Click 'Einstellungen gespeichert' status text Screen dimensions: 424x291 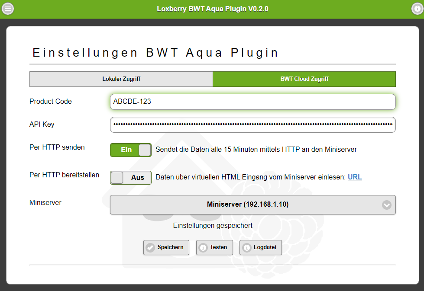(213, 225)
